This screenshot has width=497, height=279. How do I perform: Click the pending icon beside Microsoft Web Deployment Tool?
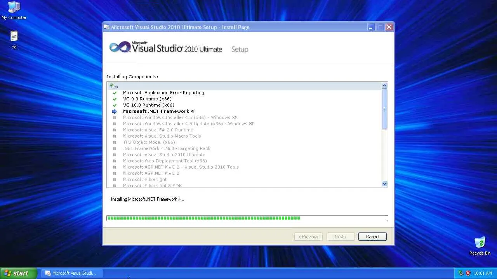[x=115, y=161]
